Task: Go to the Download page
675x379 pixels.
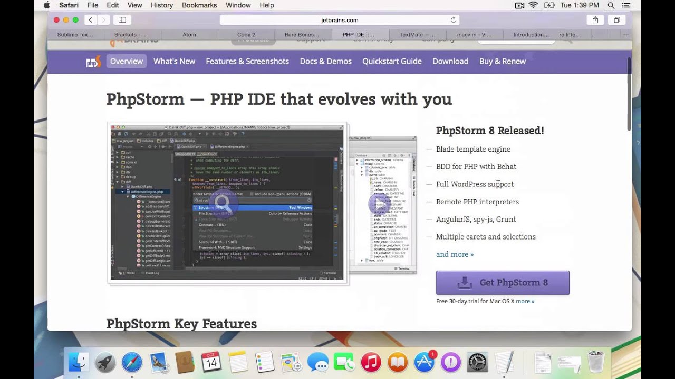Action: point(450,62)
